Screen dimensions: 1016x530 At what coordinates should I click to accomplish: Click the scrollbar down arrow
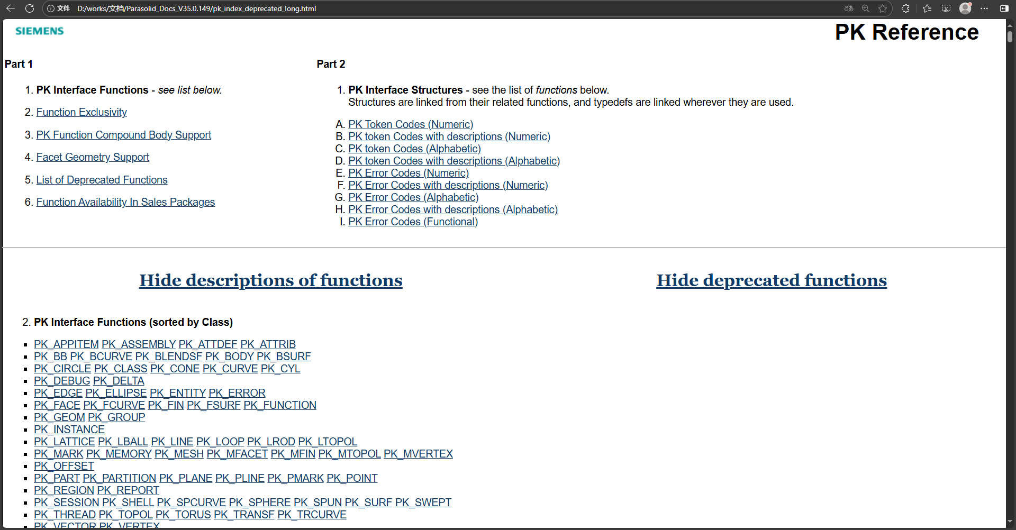1010,521
